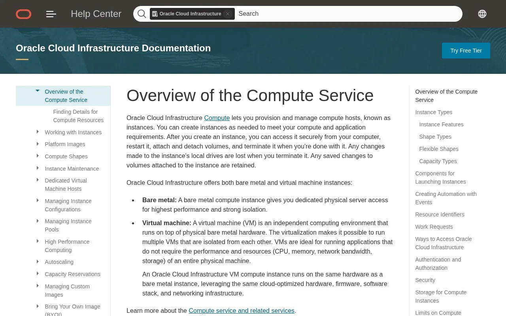The width and height of the screenshot is (506, 316).
Task: Select Oracle Cloud Infrastructure Documentation banner title
Action: [113, 48]
